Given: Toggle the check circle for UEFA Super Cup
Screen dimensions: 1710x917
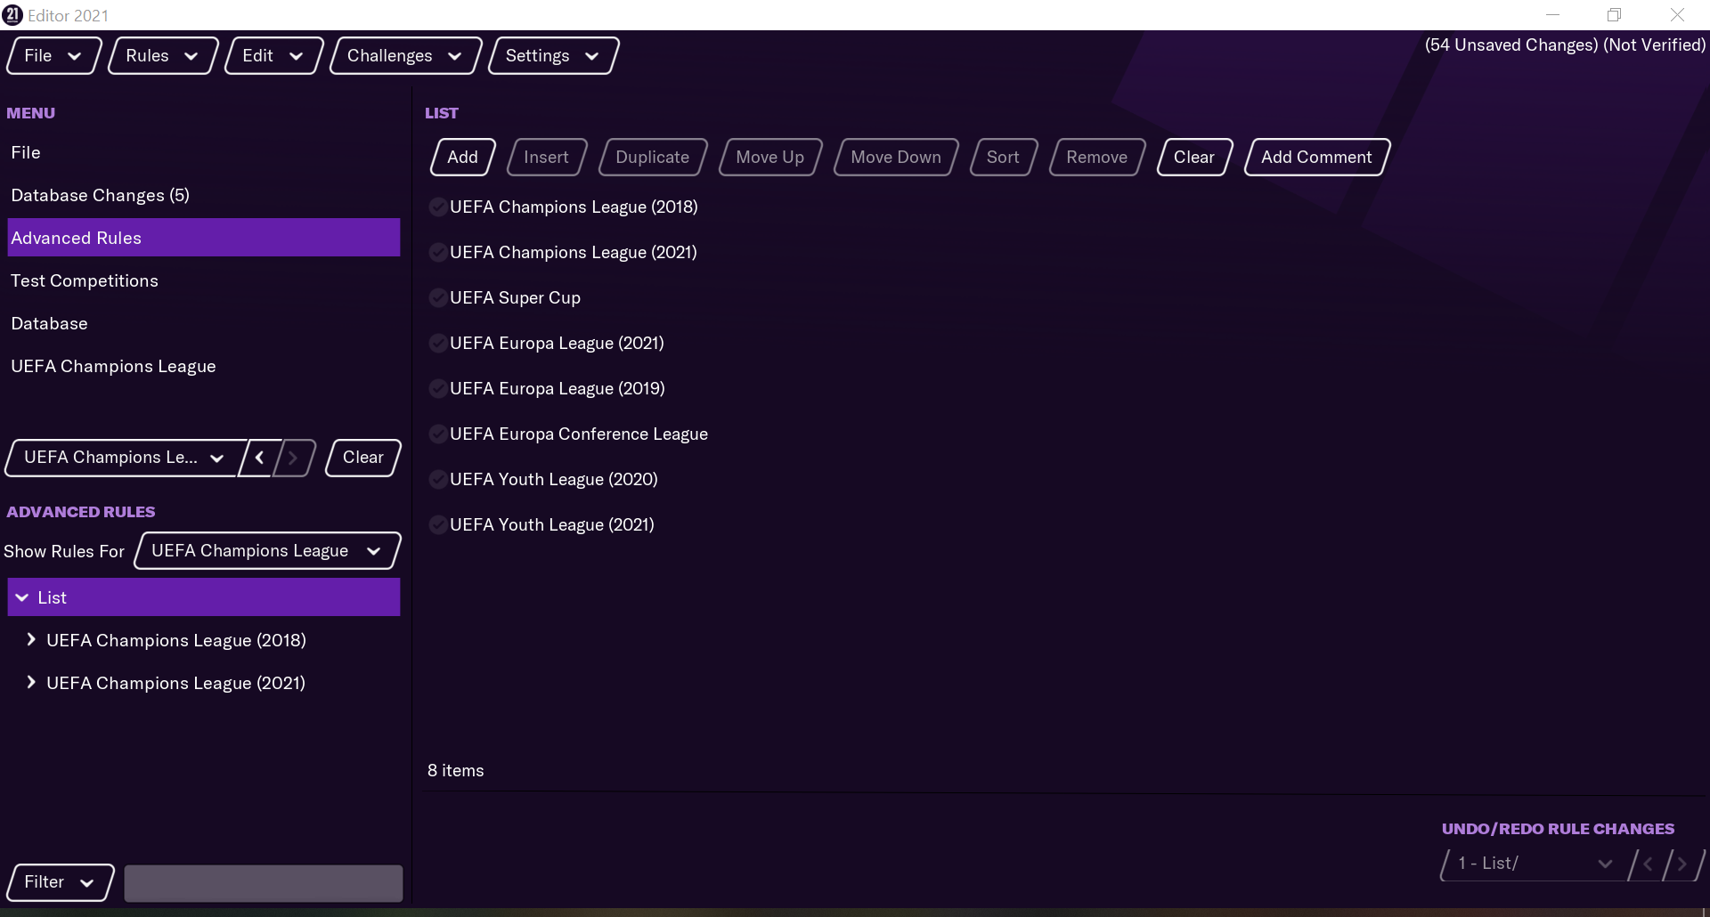Looking at the screenshot, I should pyautogui.click(x=437, y=298).
